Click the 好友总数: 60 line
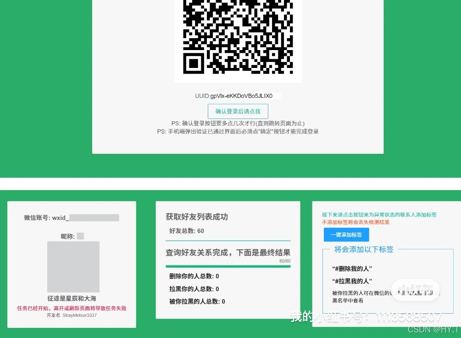 186,231
